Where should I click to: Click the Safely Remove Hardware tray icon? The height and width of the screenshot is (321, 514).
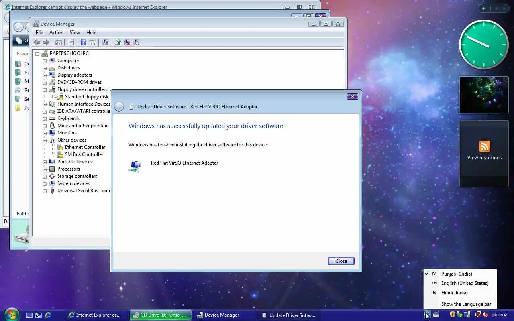point(459,315)
